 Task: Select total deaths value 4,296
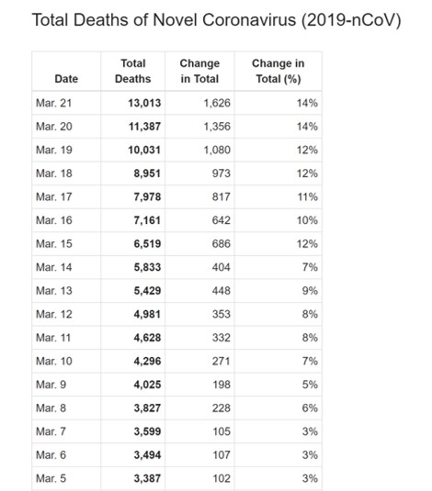click(x=147, y=362)
